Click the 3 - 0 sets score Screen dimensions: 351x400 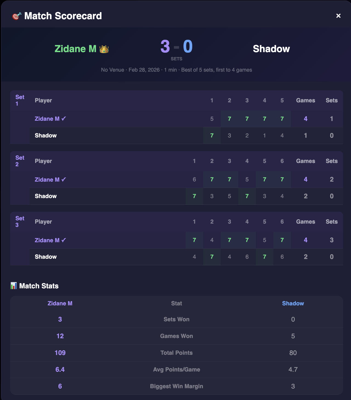[x=177, y=46]
